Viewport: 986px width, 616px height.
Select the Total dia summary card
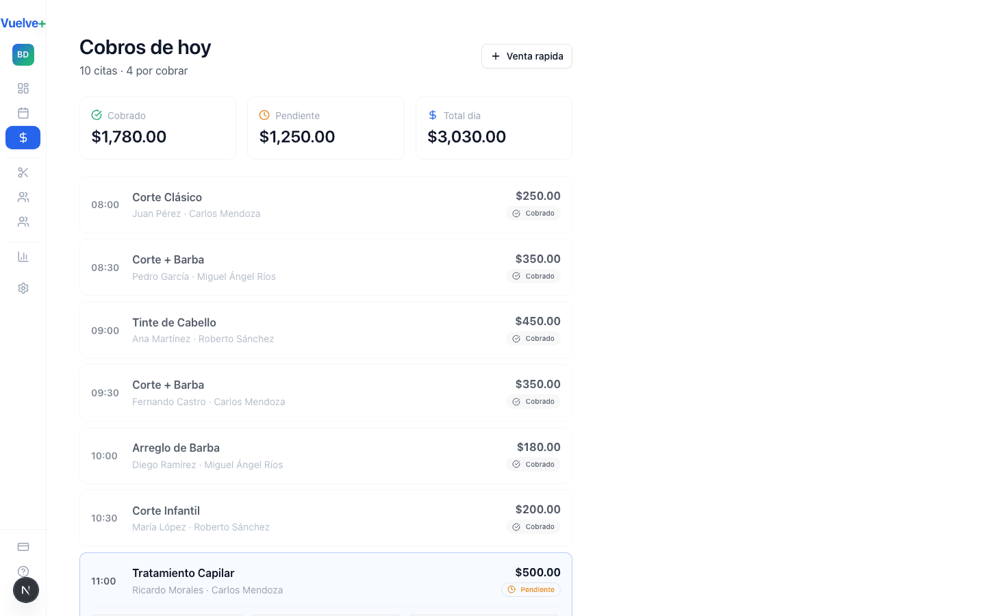pyautogui.click(x=493, y=128)
